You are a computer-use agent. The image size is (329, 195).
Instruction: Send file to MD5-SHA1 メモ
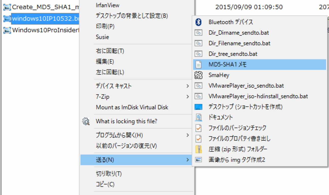pos(260,65)
